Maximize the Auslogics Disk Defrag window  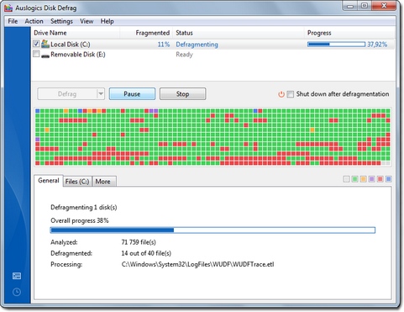(365, 6)
